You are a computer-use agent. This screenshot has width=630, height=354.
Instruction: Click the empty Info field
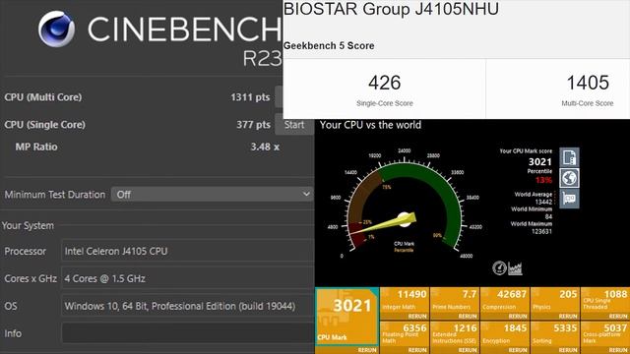pos(187,333)
